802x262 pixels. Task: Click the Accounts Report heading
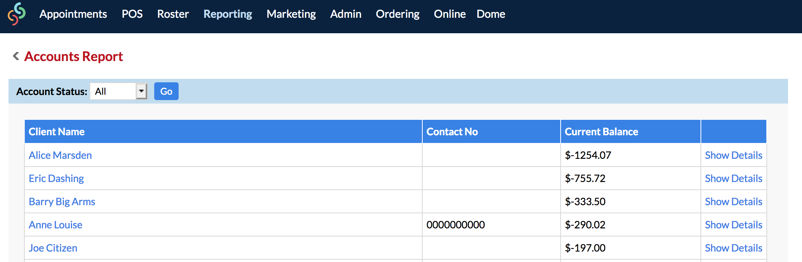pos(74,56)
